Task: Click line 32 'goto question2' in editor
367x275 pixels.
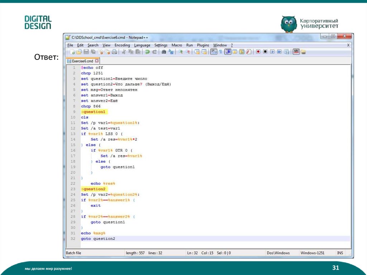Action: pos(98,238)
